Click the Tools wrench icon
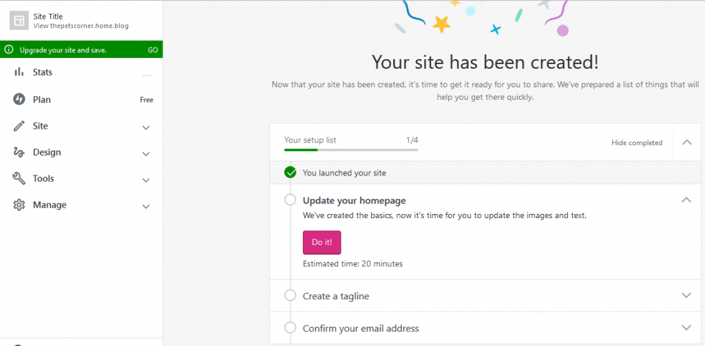Image resolution: width=705 pixels, height=346 pixels. (x=19, y=179)
